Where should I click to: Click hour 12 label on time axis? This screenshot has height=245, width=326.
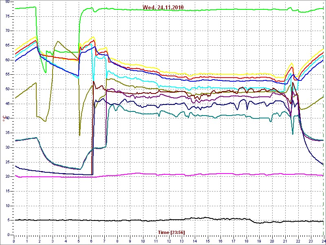click(169, 241)
